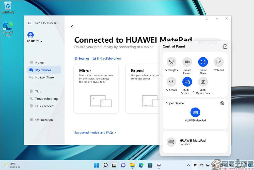Select HUAWEI MatePad in Super Device
The height and width of the screenshot is (170, 254).
(195, 112)
